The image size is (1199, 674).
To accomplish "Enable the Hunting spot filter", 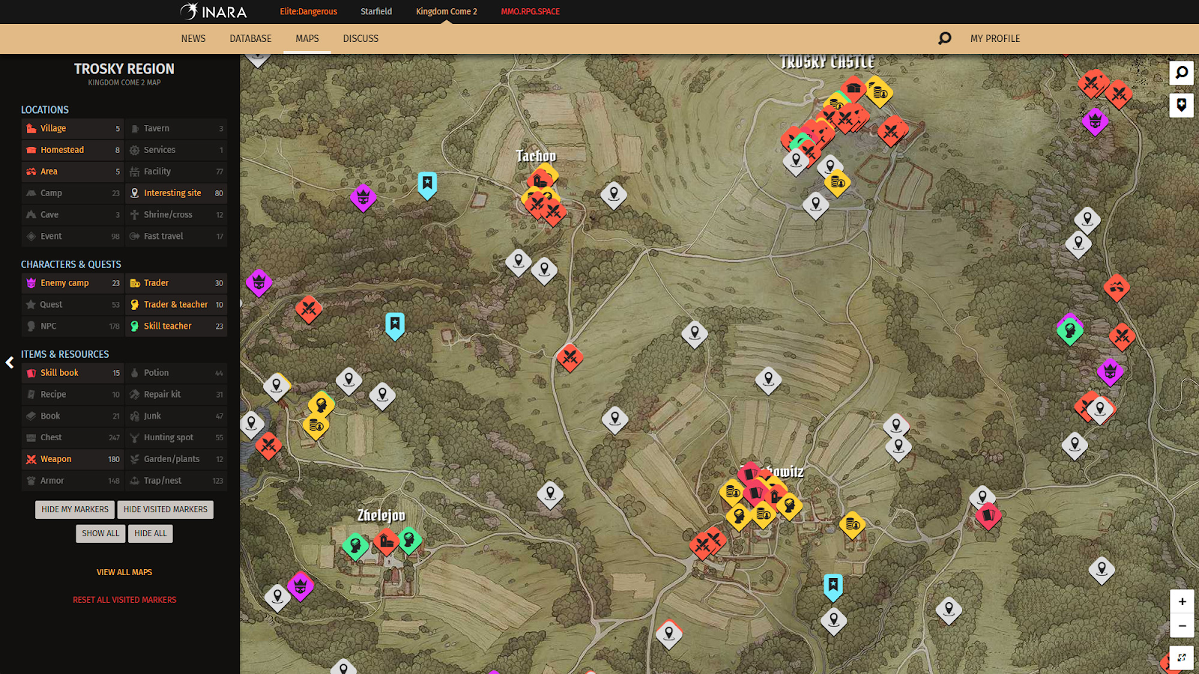I will point(176,437).
